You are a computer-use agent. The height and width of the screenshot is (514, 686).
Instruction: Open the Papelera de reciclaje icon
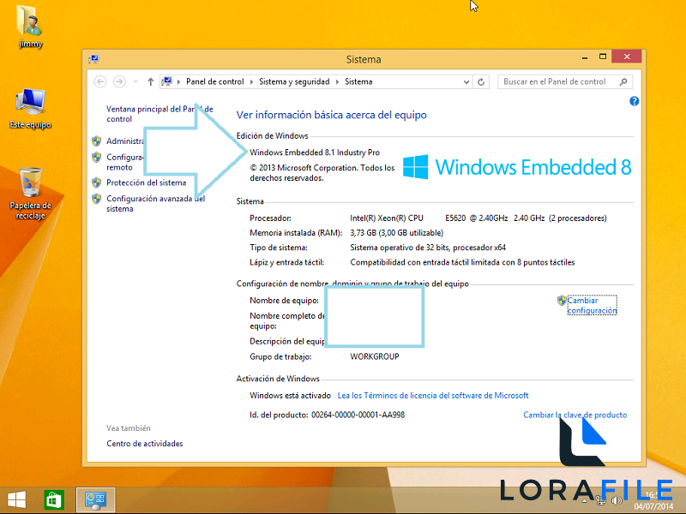coord(30,193)
